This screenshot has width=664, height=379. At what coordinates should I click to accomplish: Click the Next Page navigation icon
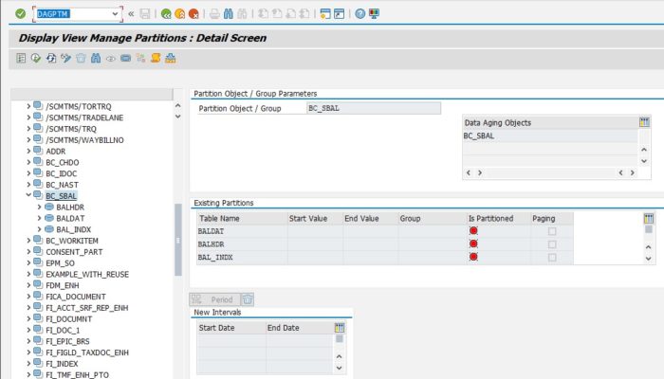tap(290, 14)
